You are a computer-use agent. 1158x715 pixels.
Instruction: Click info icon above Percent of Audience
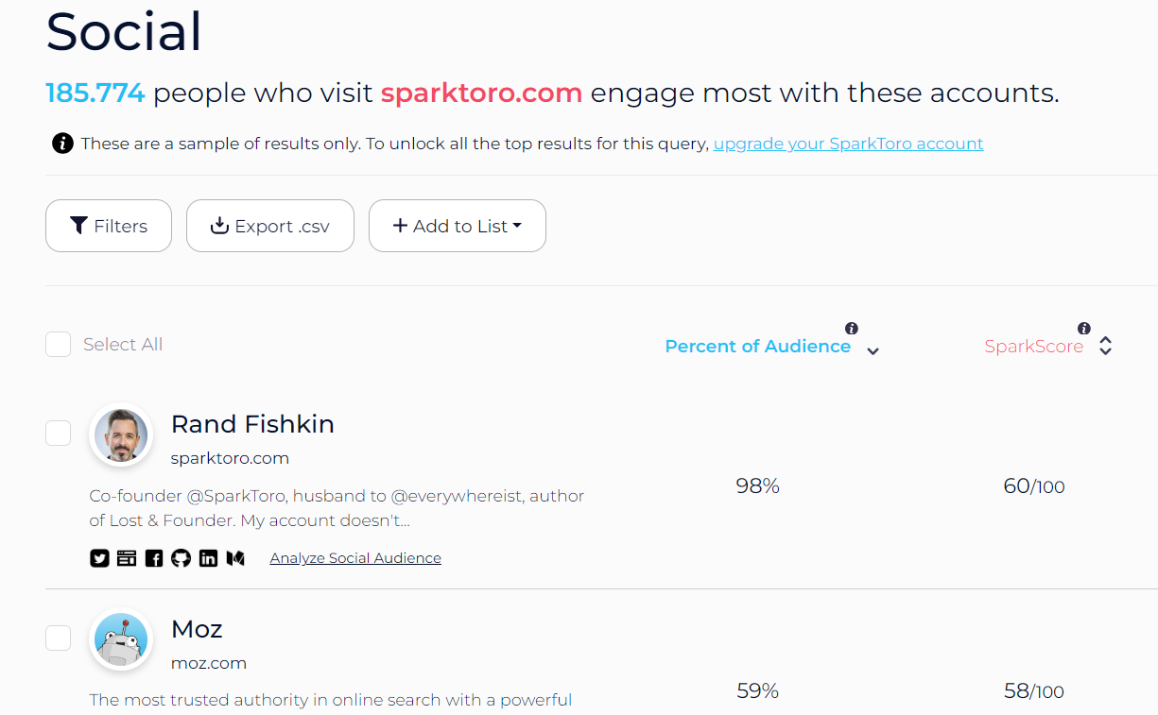pyautogui.click(x=852, y=329)
